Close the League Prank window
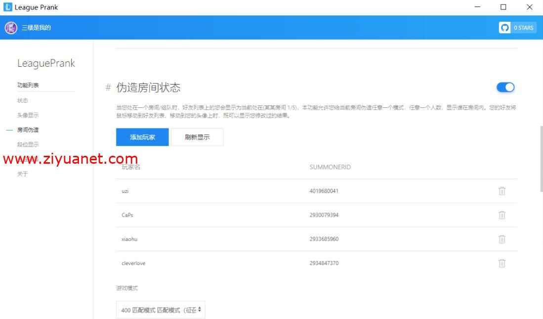The height and width of the screenshot is (319, 543). tap(530, 7)
